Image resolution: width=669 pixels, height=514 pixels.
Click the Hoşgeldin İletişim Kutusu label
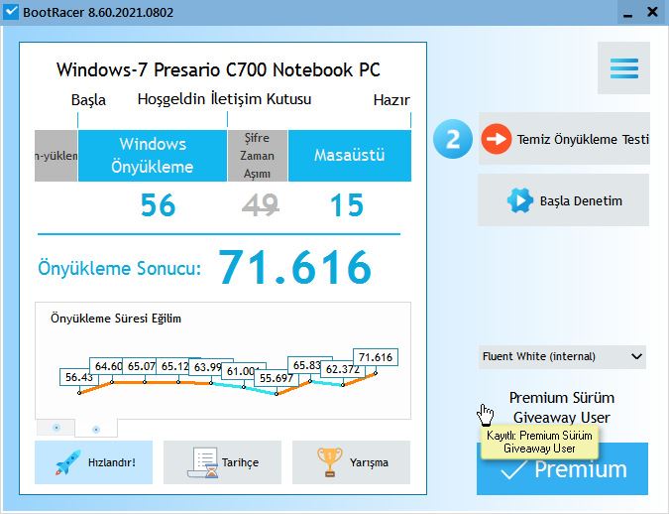point(224,99)
